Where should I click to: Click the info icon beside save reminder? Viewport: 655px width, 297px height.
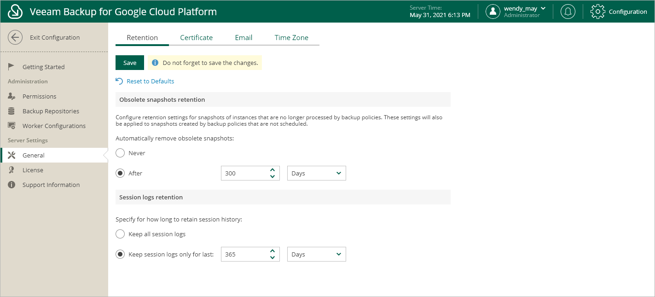pos(155,63)
